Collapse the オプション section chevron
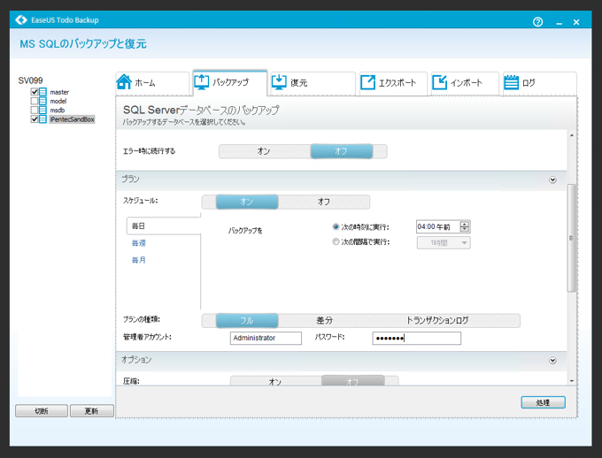This screenshot has height=458, width=602. 552,360
